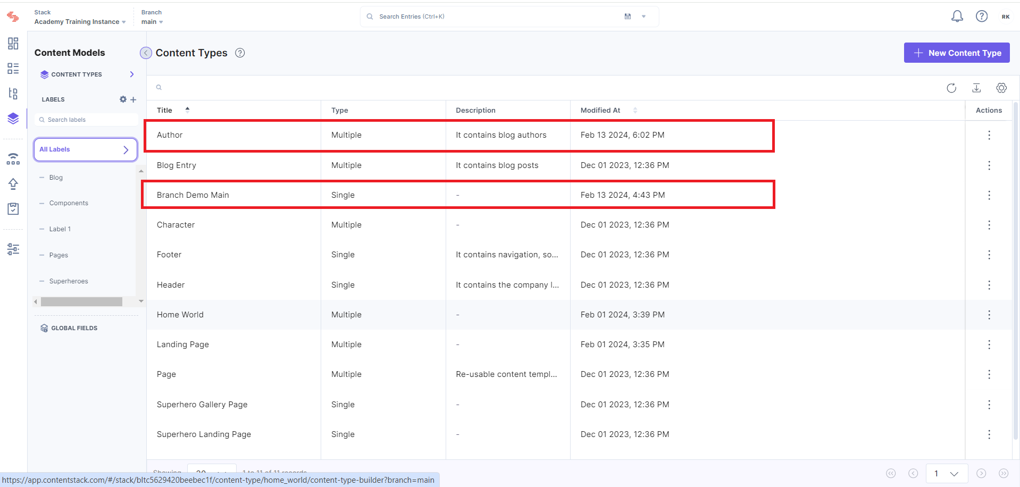Open the Landing Page content type
Viewport: 1020px width, 487px height.
tap(183, 345)
